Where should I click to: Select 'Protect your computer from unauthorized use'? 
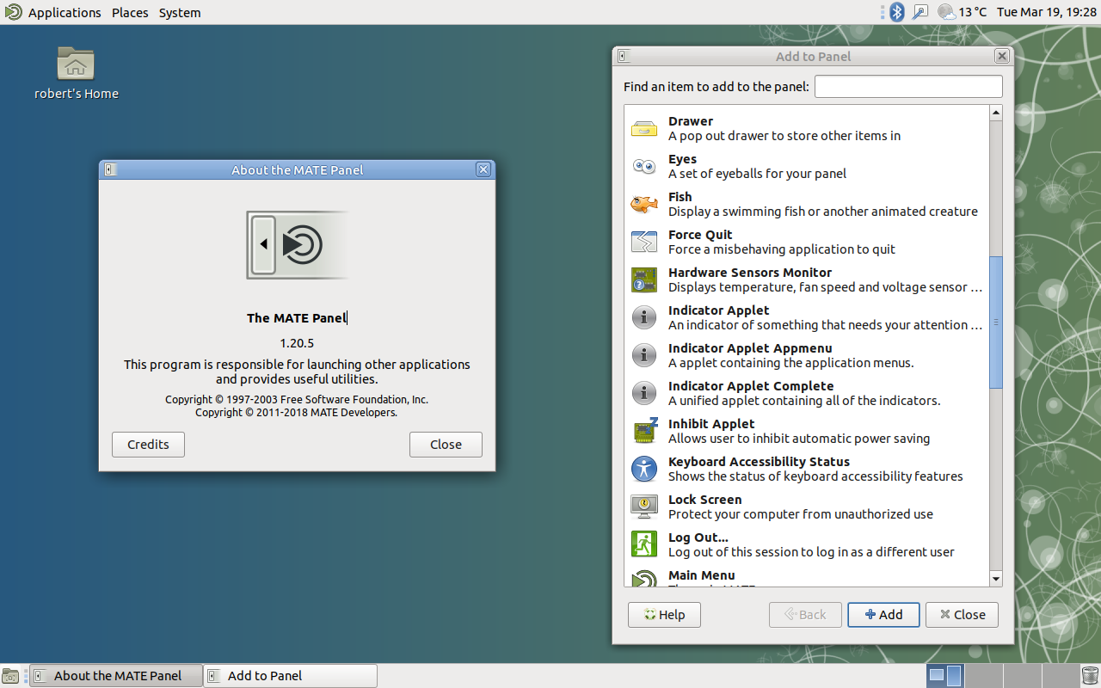(x=801, y=514)
